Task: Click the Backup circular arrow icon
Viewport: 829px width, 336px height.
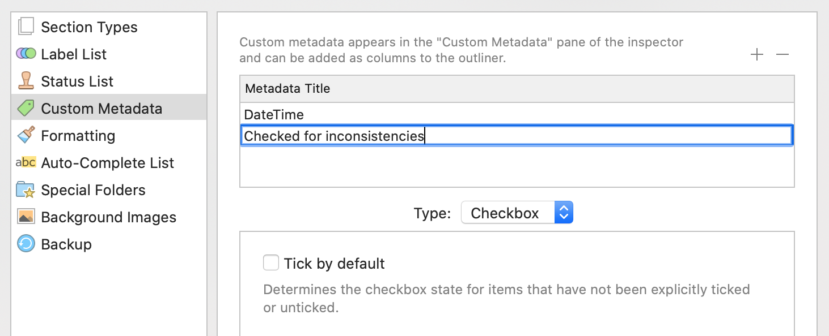Action: point(26,244)
